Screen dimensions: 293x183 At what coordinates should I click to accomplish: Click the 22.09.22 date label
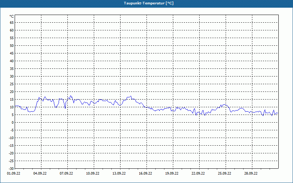pyautogui.click(x=198, y=173)
